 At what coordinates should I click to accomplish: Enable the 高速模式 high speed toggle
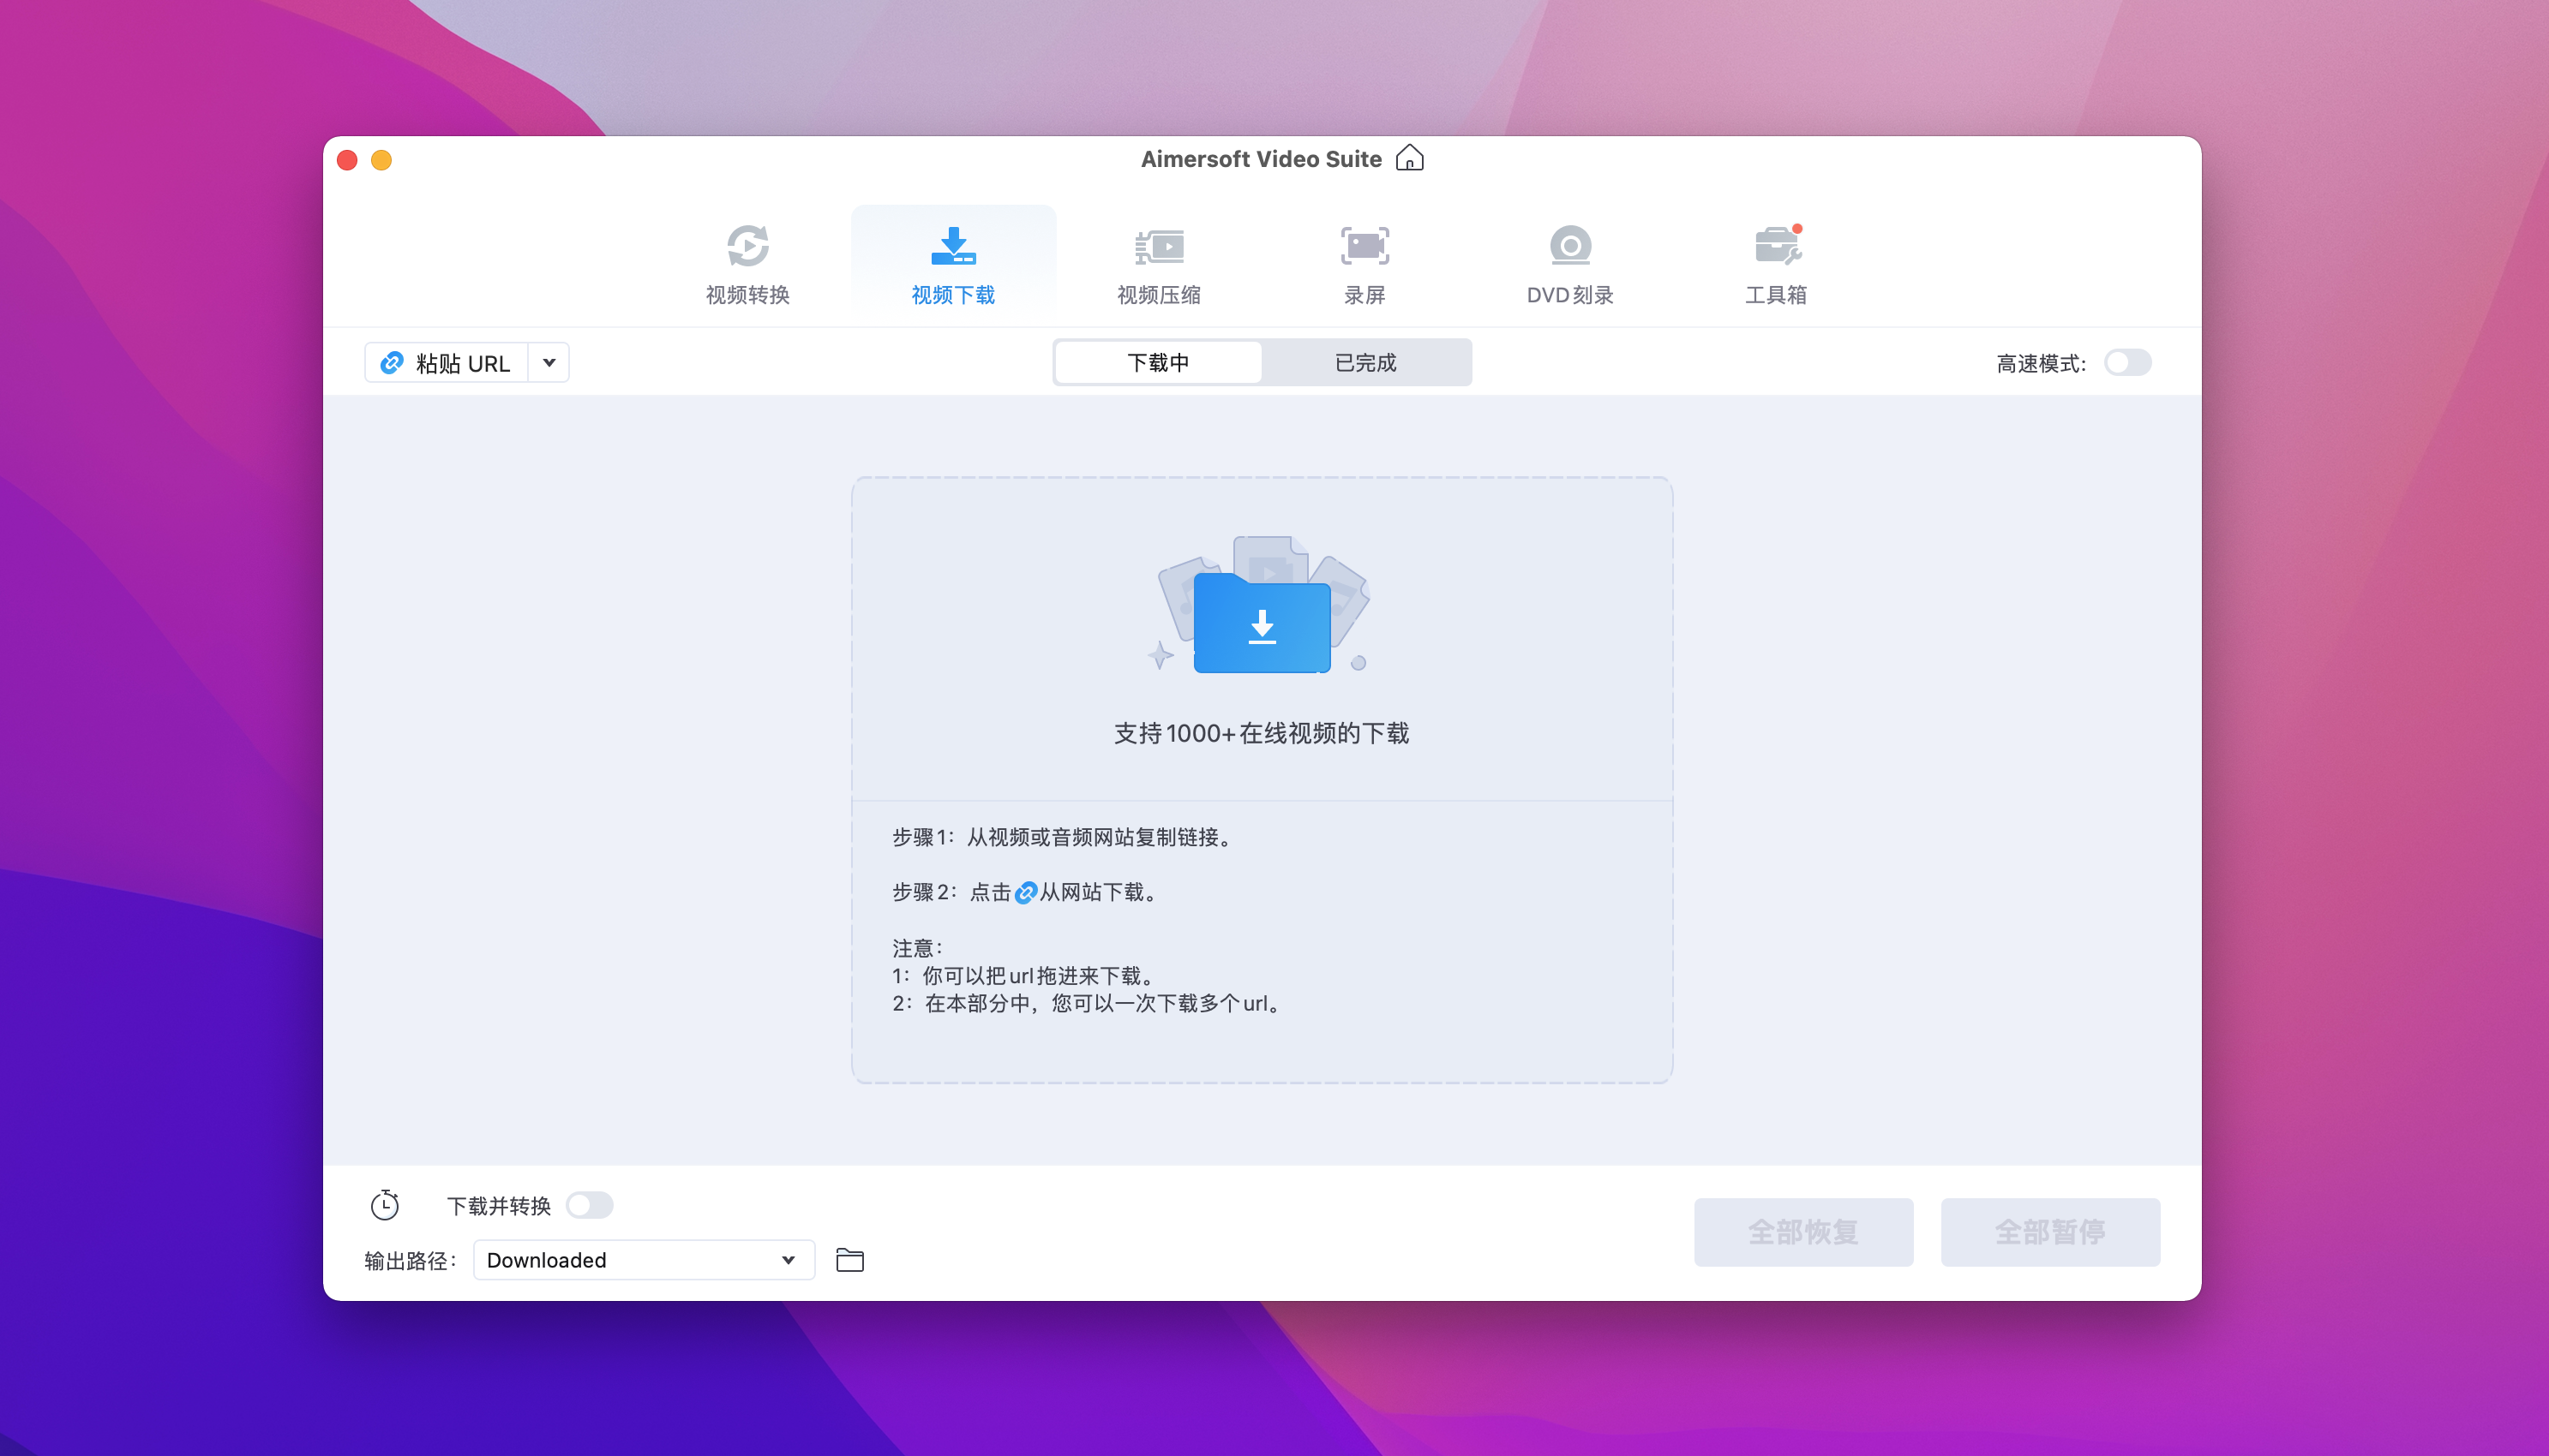tap(2126, 363)
